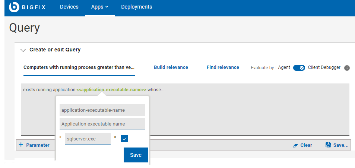Click the Application executable name description field
The height and width of the screenshot is (168, 355).
coord(102,124)
